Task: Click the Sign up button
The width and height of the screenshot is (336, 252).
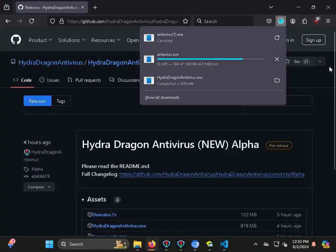Action: coord(313,40)
